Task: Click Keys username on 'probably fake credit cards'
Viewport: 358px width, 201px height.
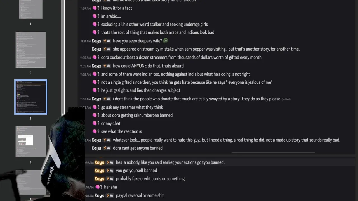Action: 99,179
